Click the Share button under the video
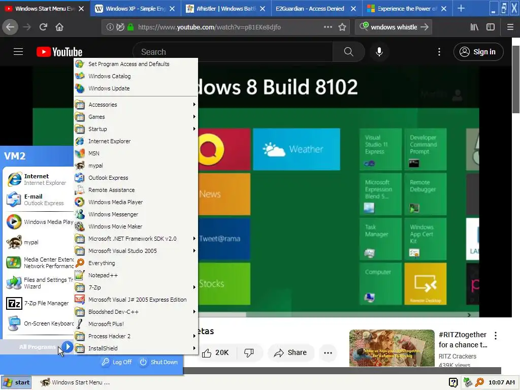 290,352
